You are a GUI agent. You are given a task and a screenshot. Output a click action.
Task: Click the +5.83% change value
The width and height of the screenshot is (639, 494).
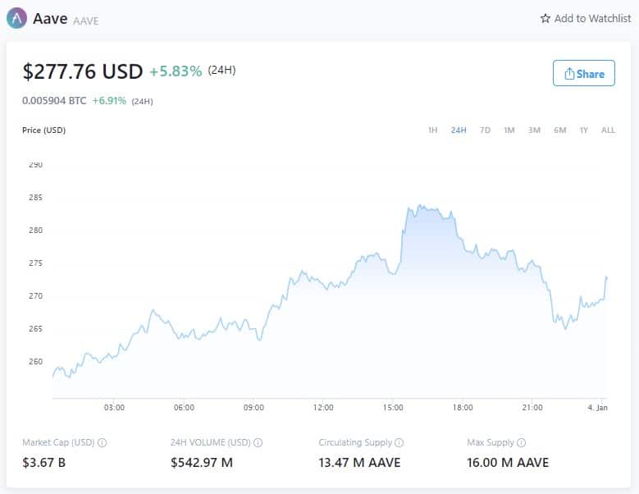point(176,71)
